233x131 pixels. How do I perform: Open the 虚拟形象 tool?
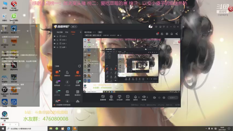pos(57,93)
